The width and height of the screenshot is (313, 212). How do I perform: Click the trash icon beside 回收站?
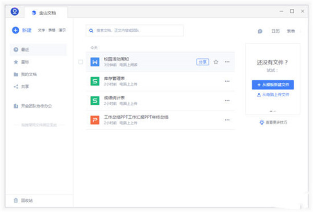(x=16, y=201)
